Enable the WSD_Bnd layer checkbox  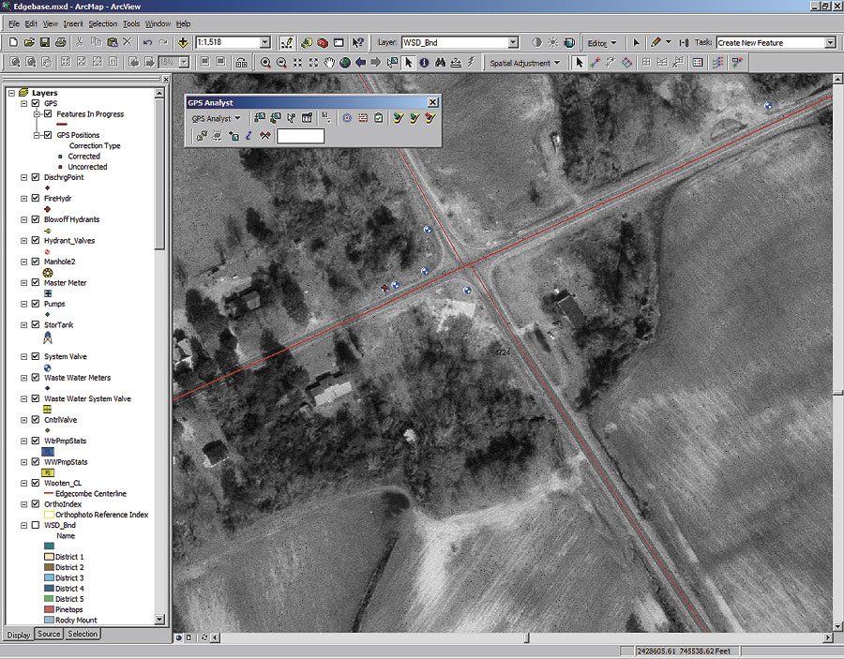36,525
